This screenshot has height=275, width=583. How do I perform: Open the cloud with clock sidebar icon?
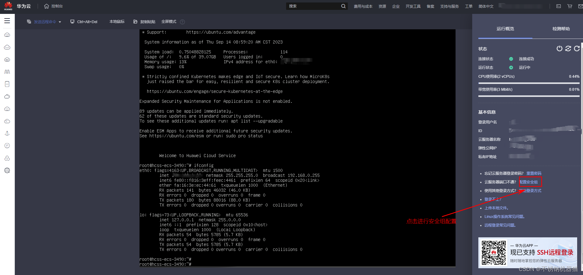(x=7, y=121)
